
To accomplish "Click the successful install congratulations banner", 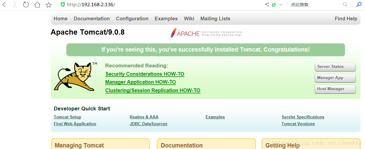I will [205, 50].
